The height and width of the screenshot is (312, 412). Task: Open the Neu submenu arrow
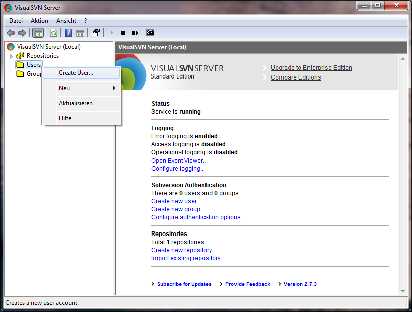(x=114, y=88)
